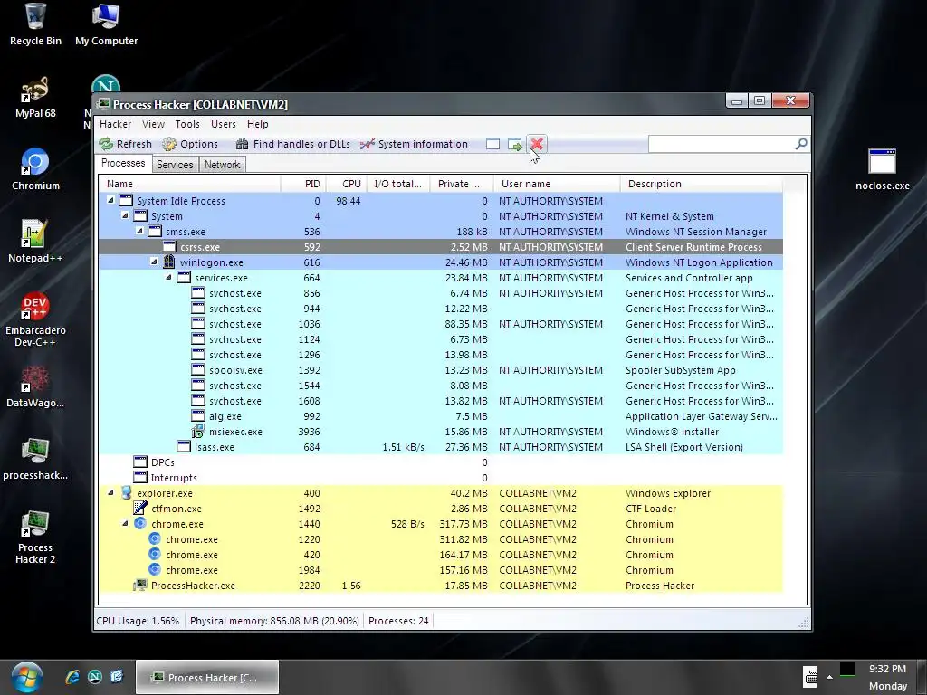The height and width of the screenshot is (695, 927).
Task: Open the Notepad++ desktop icon
Action: (x=35, y=242)
